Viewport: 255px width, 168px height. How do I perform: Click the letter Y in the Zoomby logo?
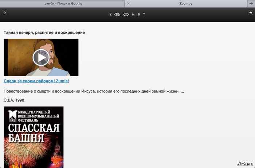click(x=144, y=15)
